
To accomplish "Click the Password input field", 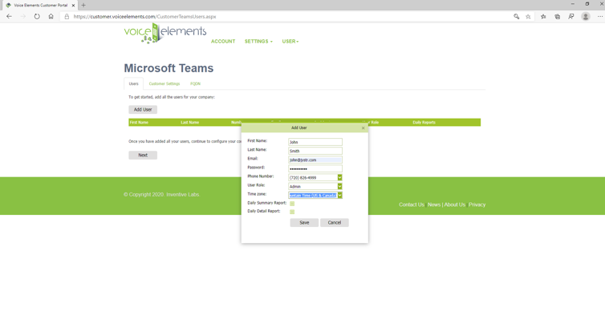I will 315,168.
